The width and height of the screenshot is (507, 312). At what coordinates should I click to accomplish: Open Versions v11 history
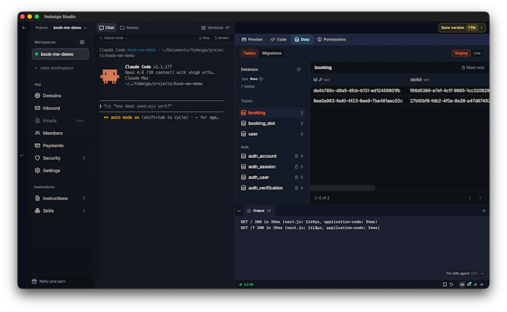[x=215, y=28]
